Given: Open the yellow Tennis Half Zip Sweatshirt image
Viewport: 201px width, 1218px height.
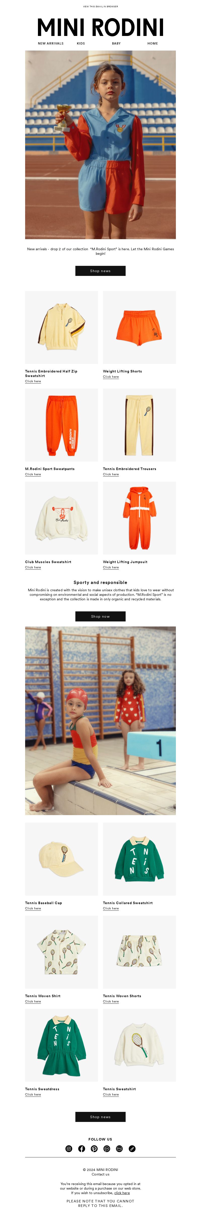Looking at the screenshot, I should click(61, 327).
